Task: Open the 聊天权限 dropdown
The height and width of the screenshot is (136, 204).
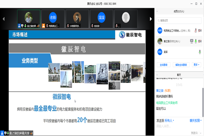Action: 195,120
